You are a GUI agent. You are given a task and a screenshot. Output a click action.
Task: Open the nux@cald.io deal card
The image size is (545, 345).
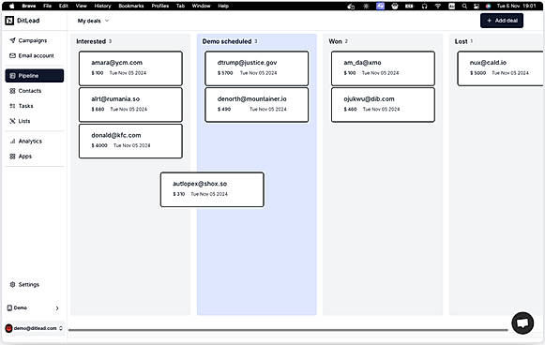(x=501, y=68)
